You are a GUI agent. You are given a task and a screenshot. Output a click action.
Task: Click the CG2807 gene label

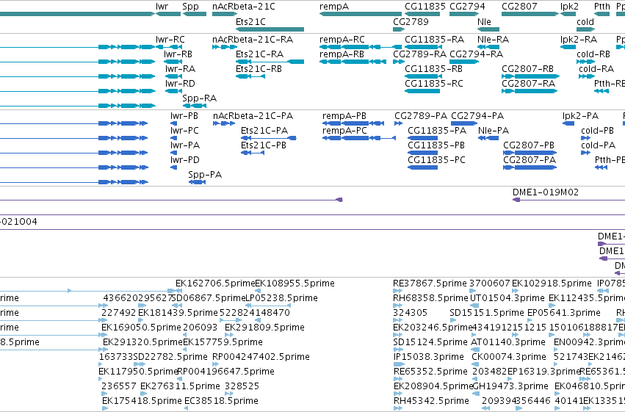(x=519, y=7)
